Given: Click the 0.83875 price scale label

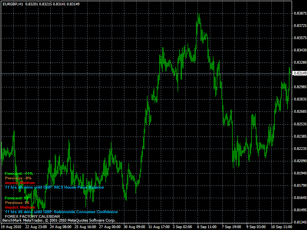Looking at the screenshot, I should click(x=300, y=13).
